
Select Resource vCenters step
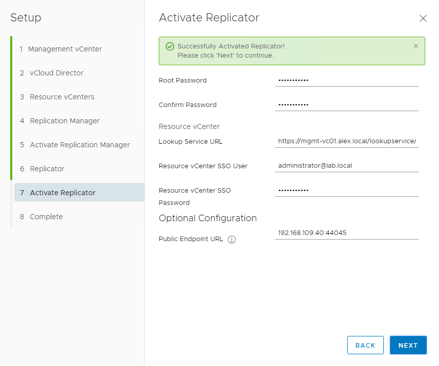tap(62, 97)
